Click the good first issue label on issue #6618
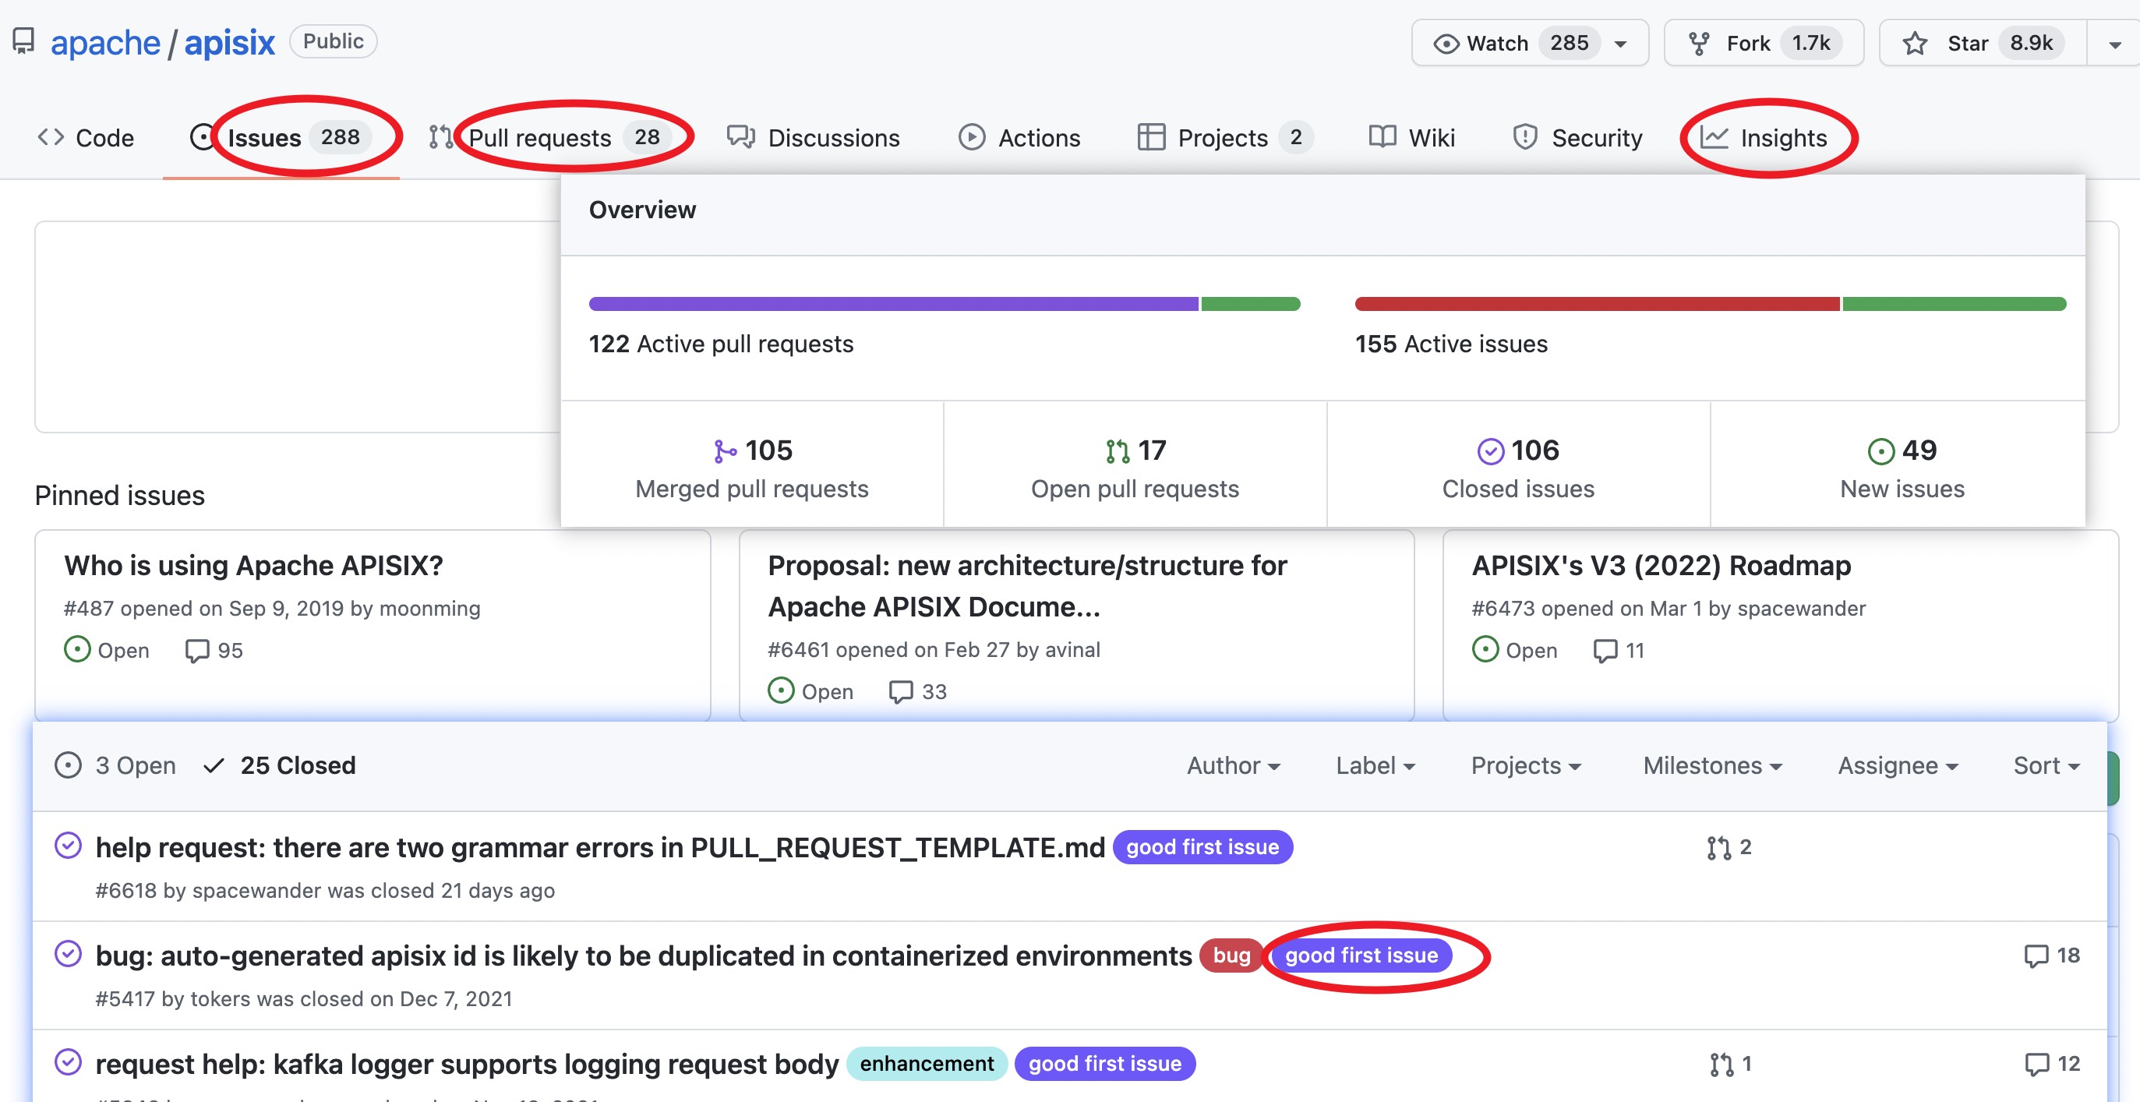The width and height of the screenshot is (2140, 1102). coord(1202,847)
